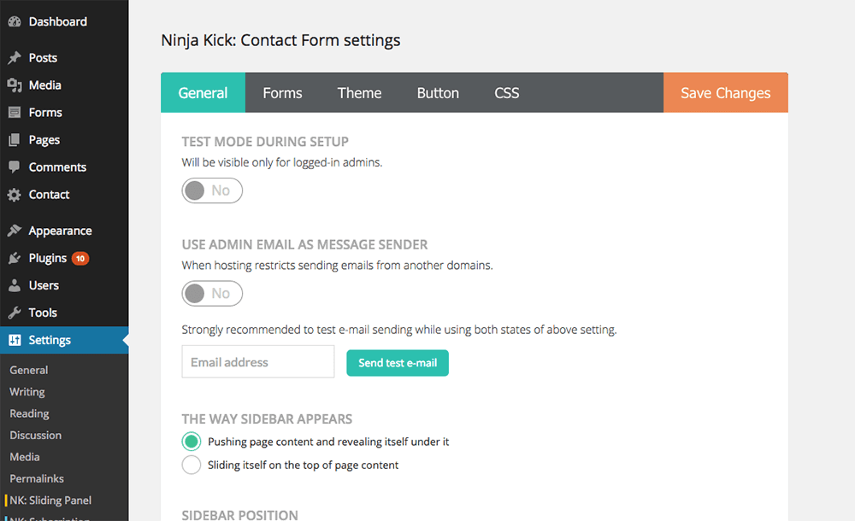Click the Plugins update badge showing 10

coord(80,258)
